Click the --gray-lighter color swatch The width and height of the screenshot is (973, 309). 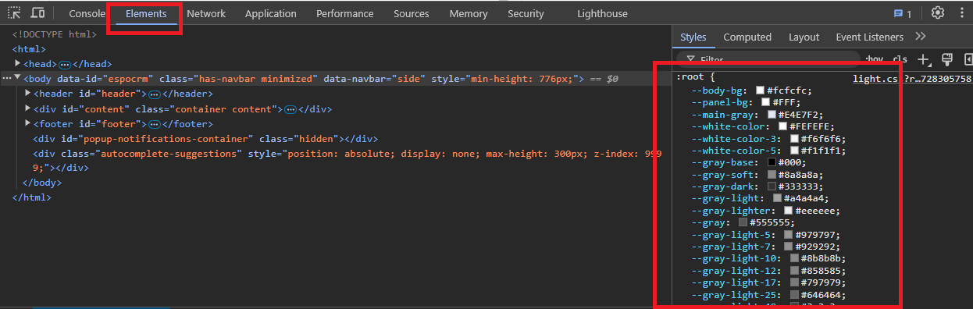(x=789, y=211)
